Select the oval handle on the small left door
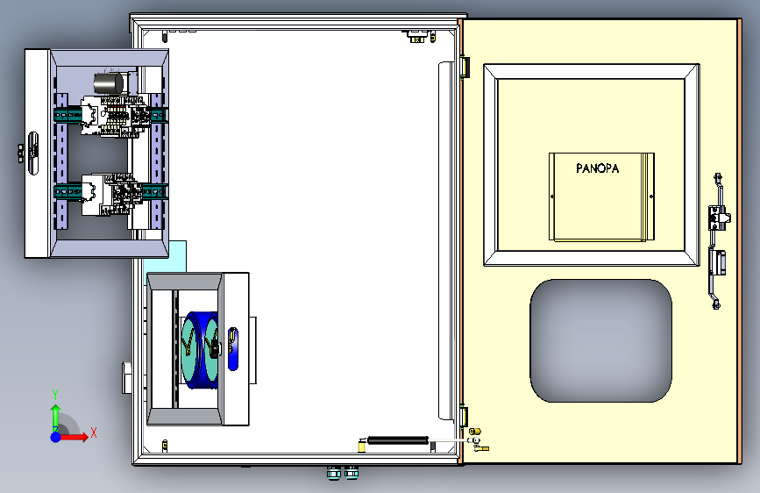 (x=33, y=154)
